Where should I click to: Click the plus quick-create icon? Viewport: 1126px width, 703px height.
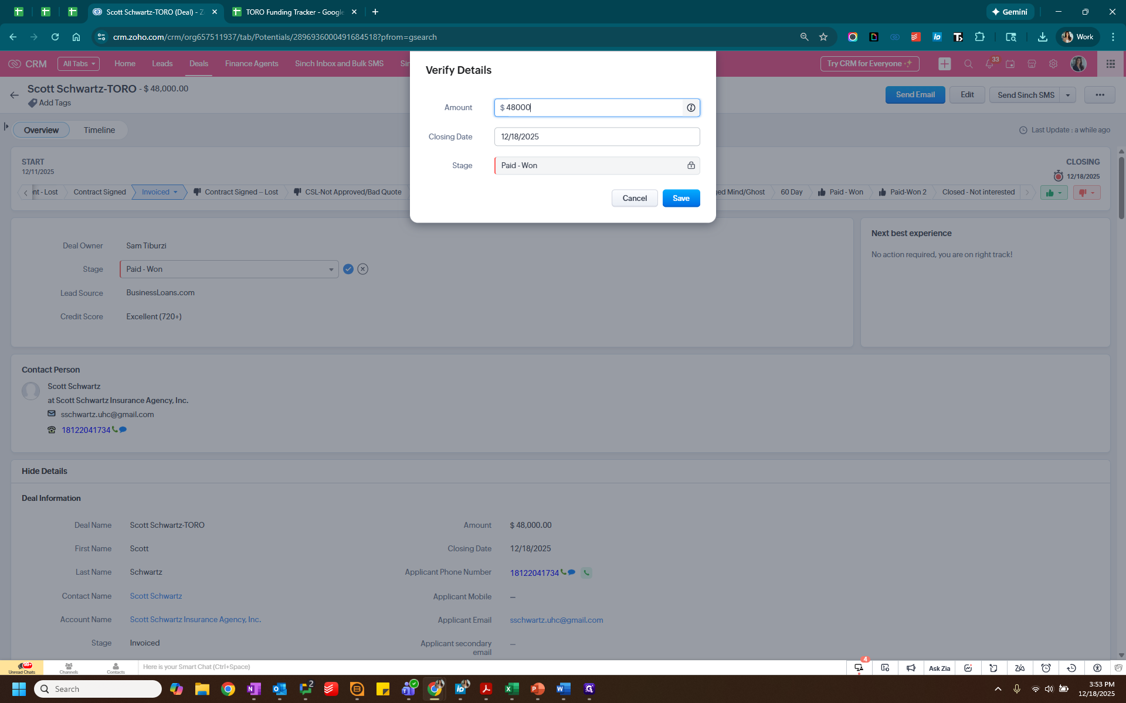click(x=944, y=64)
